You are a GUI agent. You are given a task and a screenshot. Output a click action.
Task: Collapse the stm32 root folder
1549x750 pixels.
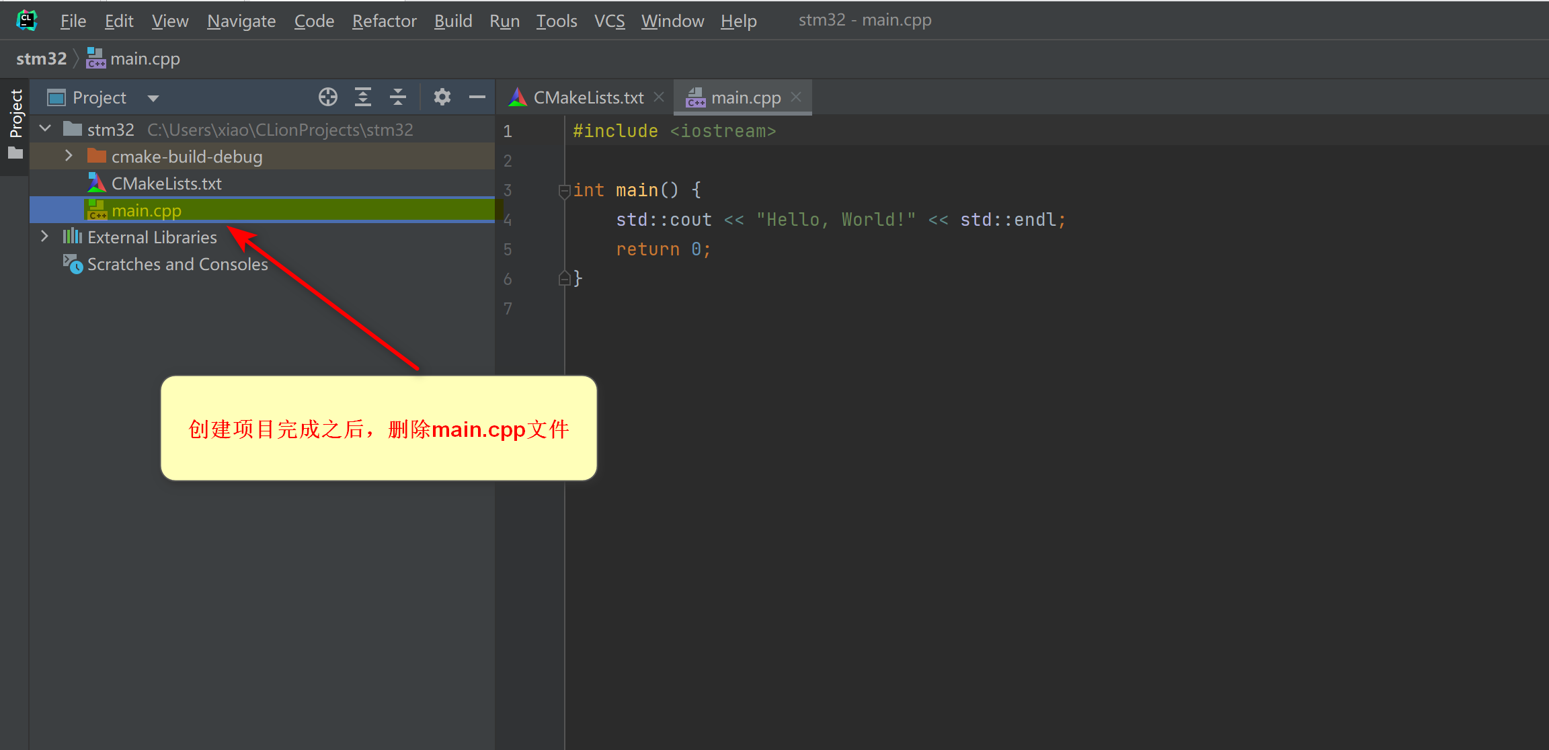[45, 128]
